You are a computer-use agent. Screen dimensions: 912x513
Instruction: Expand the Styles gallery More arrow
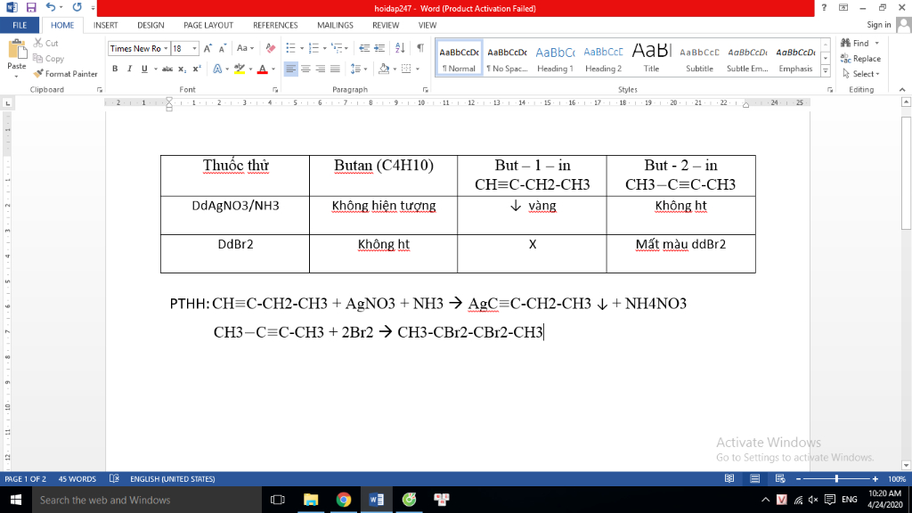(x=826, y=71)
